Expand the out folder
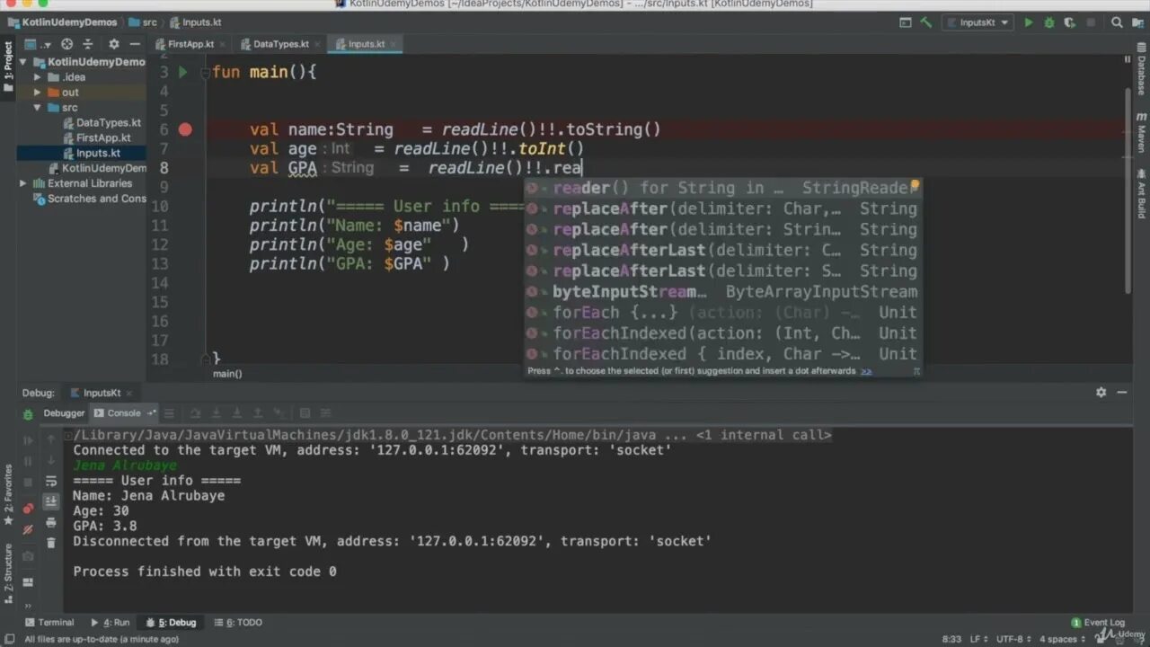Image resolution: width=1150 pixels, height=647 pixels. (x=39, y=93)
